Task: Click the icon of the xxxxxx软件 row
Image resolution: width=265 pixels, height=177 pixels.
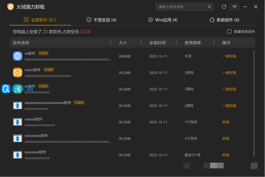Action: (18, 122)
